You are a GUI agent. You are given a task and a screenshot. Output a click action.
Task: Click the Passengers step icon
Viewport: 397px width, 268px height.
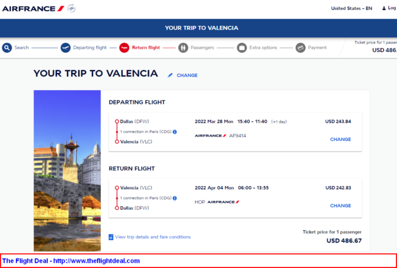[x=183, y=47]
